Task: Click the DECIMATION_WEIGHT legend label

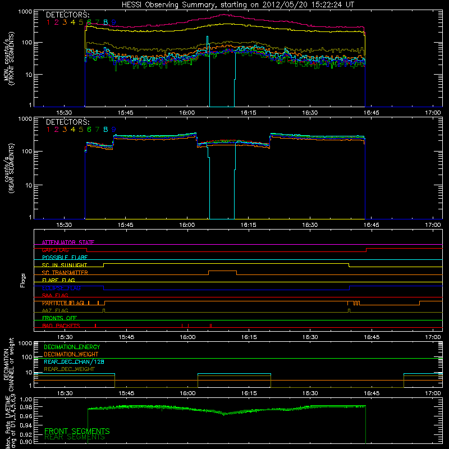Action: (x=71, y=354)
